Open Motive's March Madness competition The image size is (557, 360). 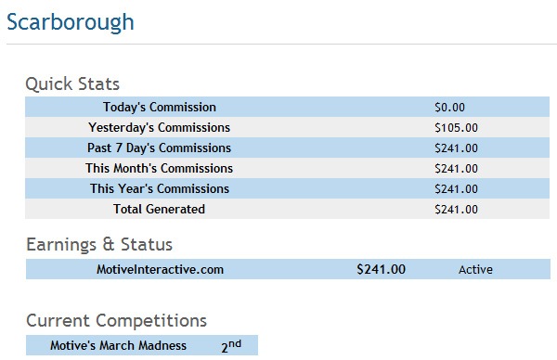118,345
